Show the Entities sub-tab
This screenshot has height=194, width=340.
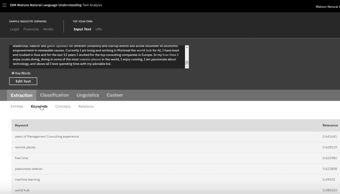[17, 106]
